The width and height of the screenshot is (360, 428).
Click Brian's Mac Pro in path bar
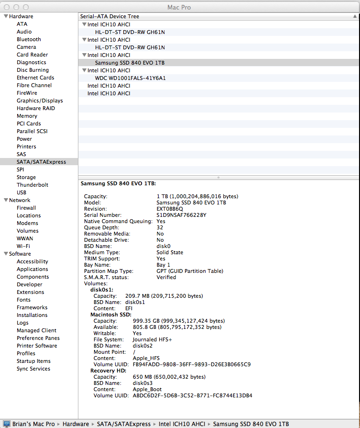pyautogui.click(x=33, y=424)
